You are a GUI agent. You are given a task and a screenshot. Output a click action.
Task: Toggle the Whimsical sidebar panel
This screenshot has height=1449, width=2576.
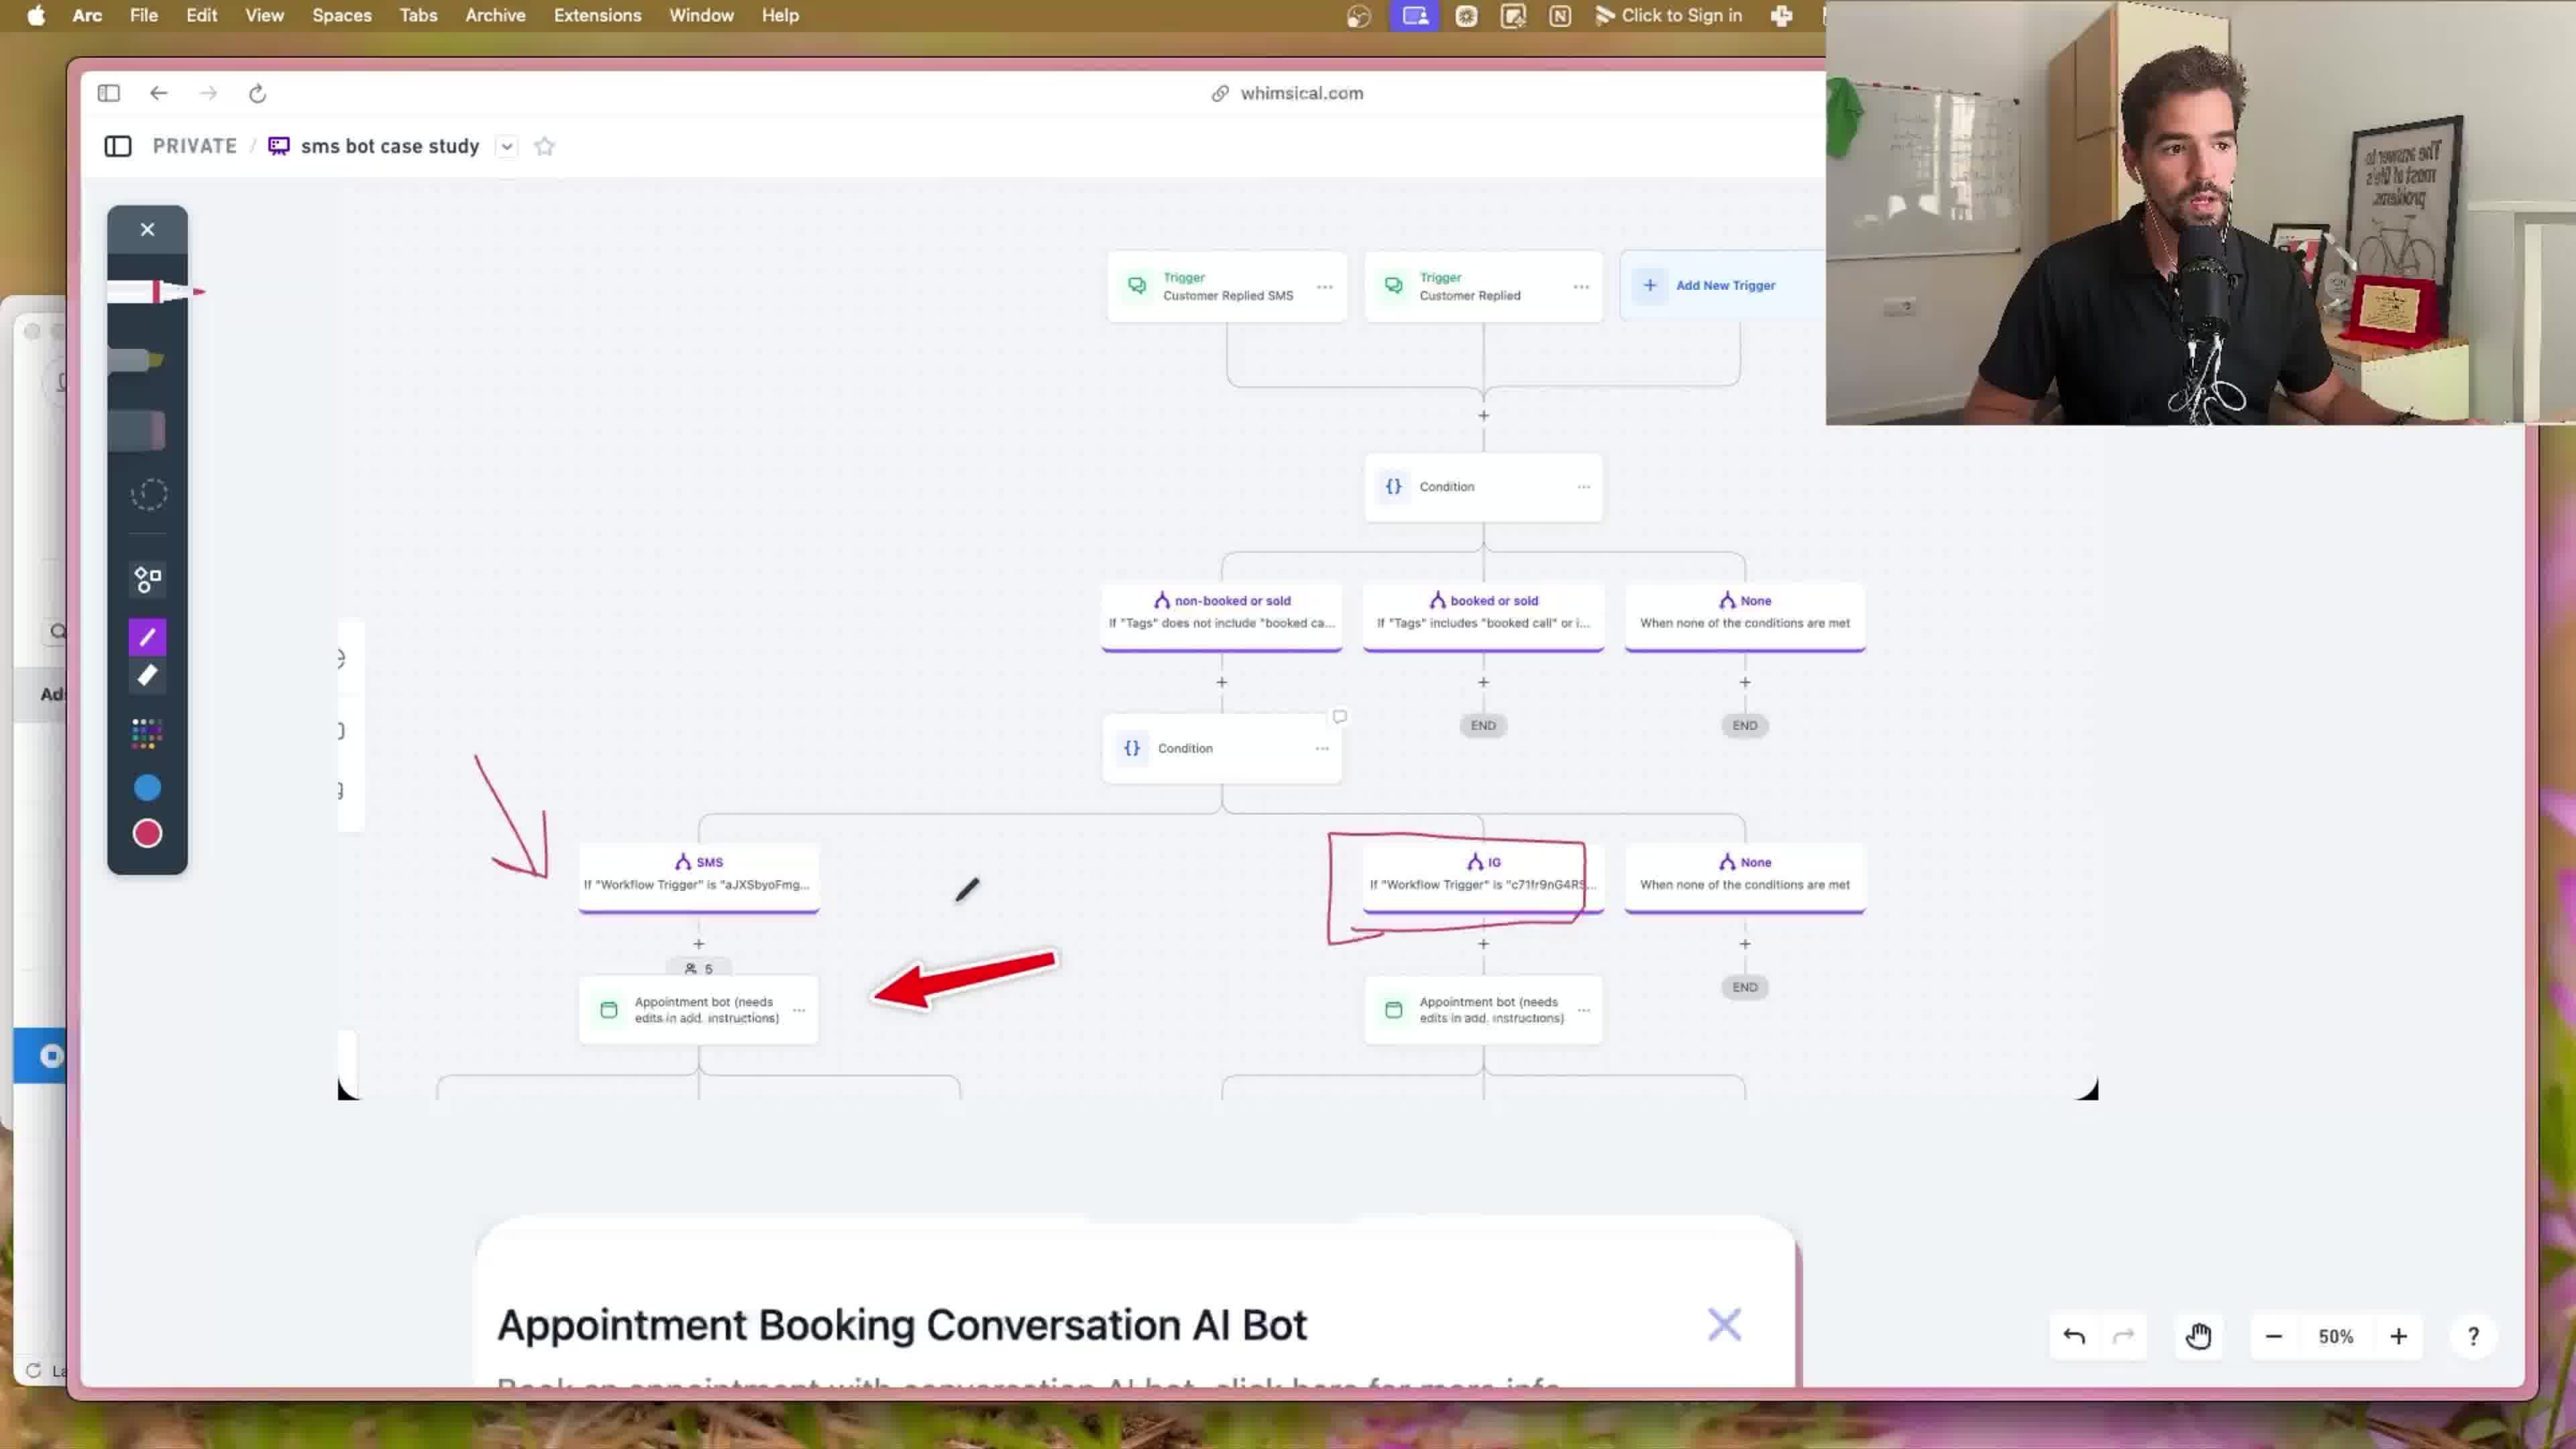click(118, 146)
